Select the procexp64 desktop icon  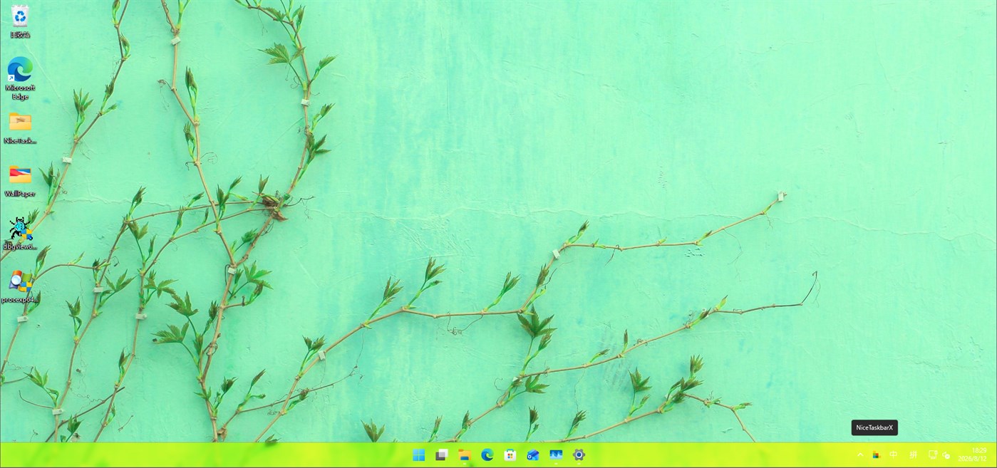[20, 286]
